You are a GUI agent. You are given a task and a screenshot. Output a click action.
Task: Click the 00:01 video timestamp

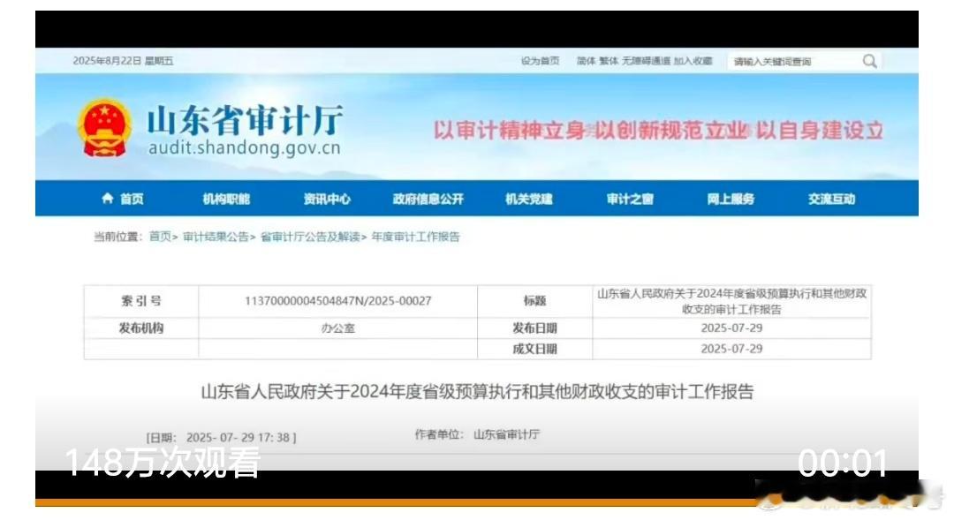click(843, 463)
